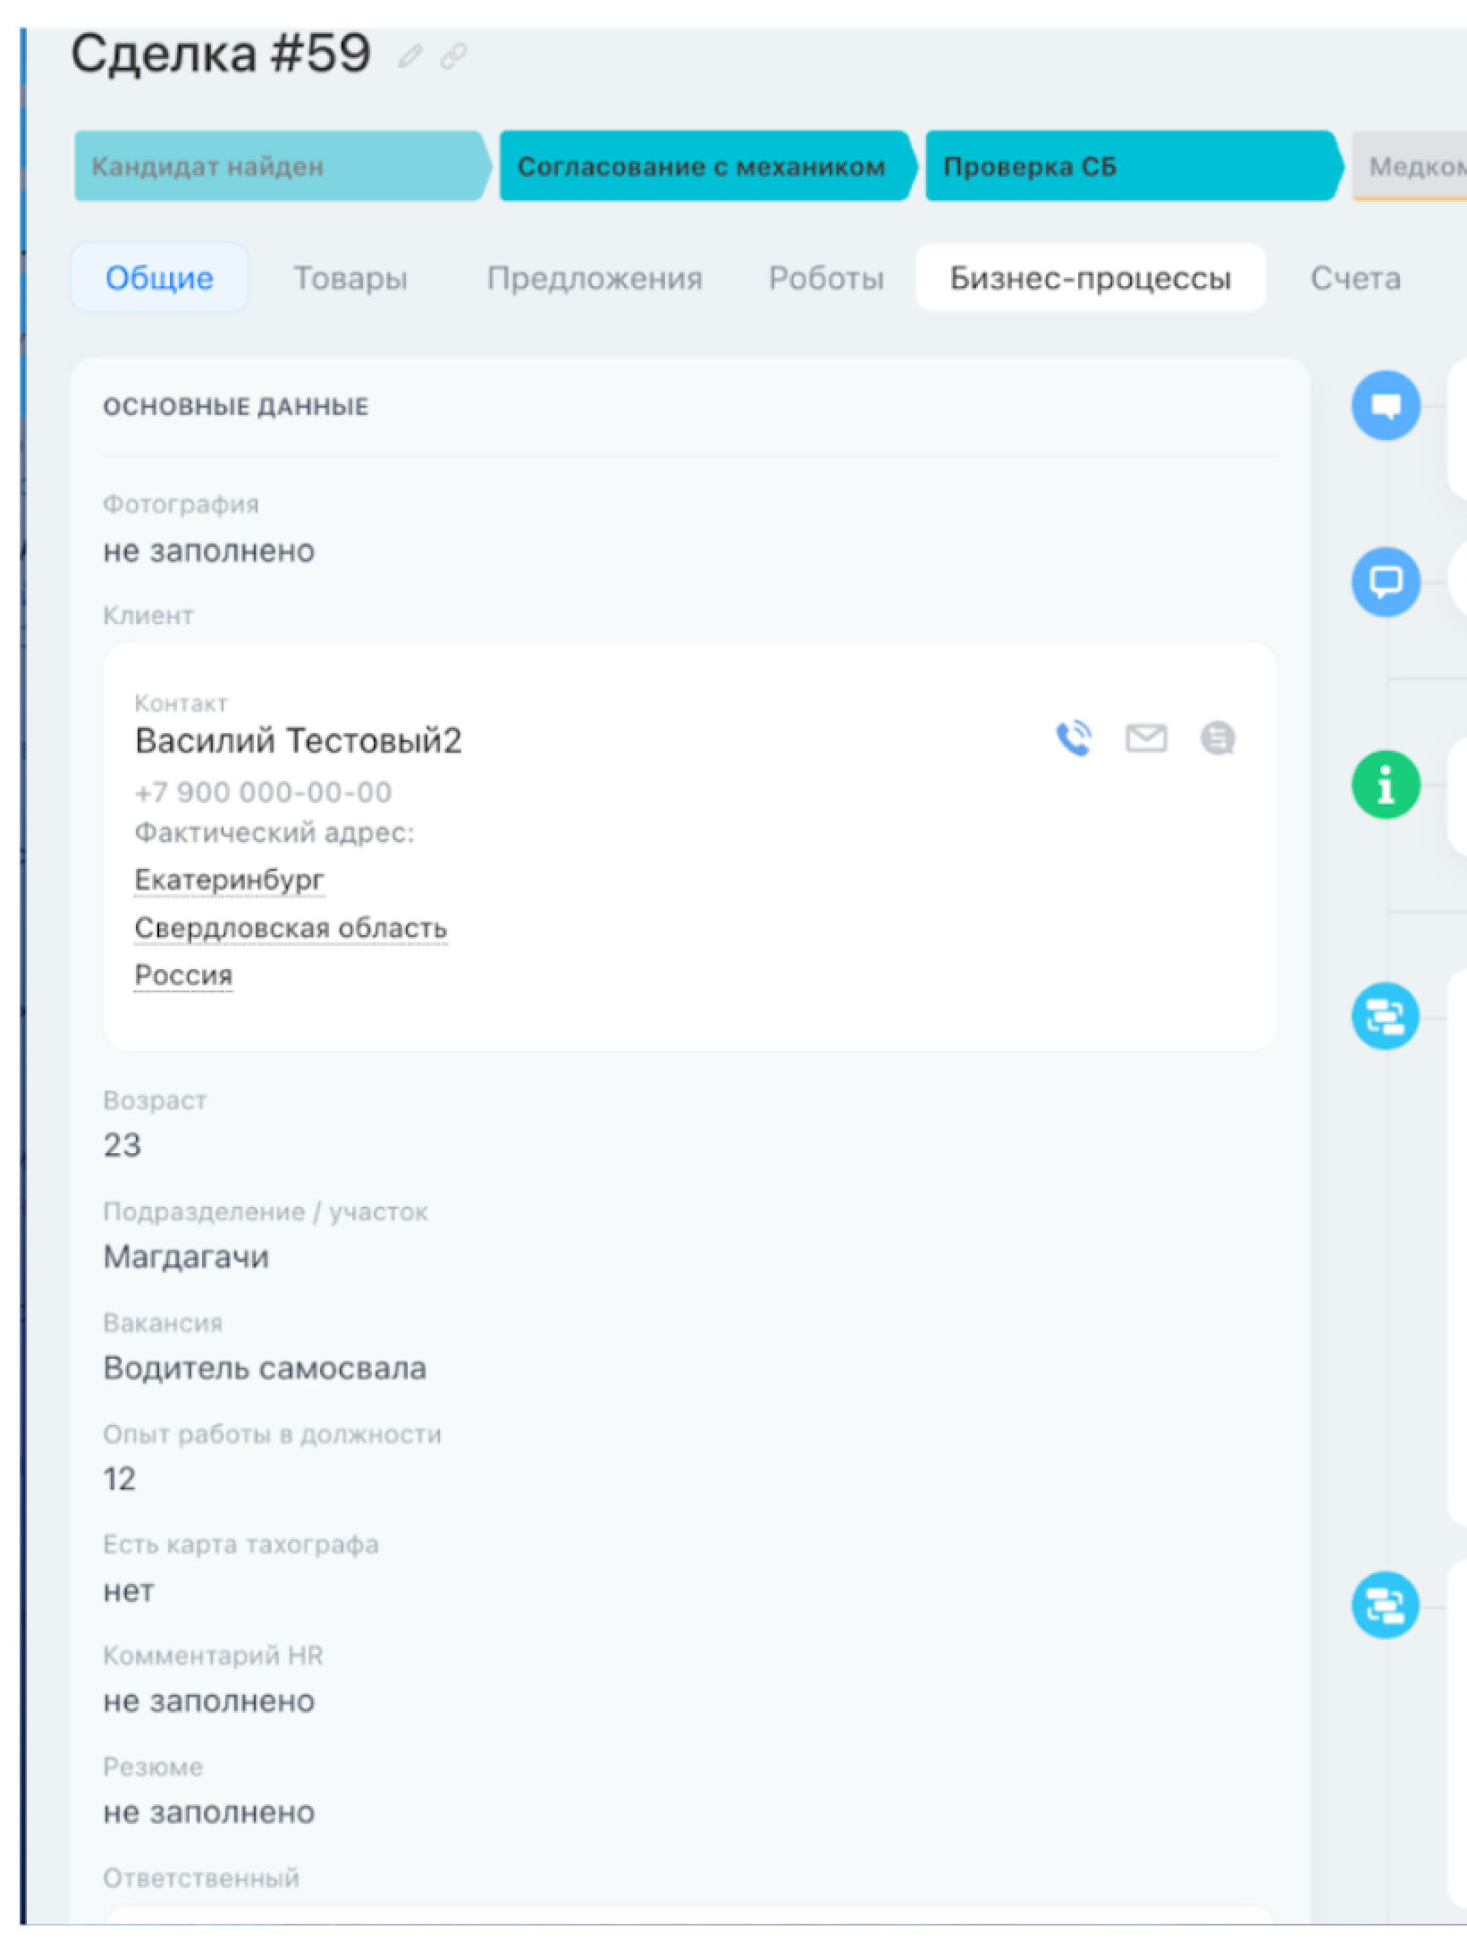This screenshot has width=1467, height=1956.
Task: Open the Медком stage at the pipeline end
Action: click(1421, 166)
